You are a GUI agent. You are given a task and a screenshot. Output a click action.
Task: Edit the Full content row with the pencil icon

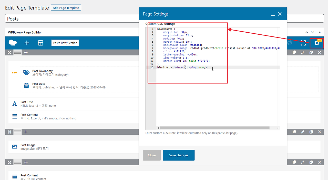coord(303,162)
